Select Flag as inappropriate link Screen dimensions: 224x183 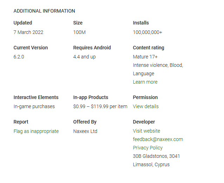[x=36, y=131]
